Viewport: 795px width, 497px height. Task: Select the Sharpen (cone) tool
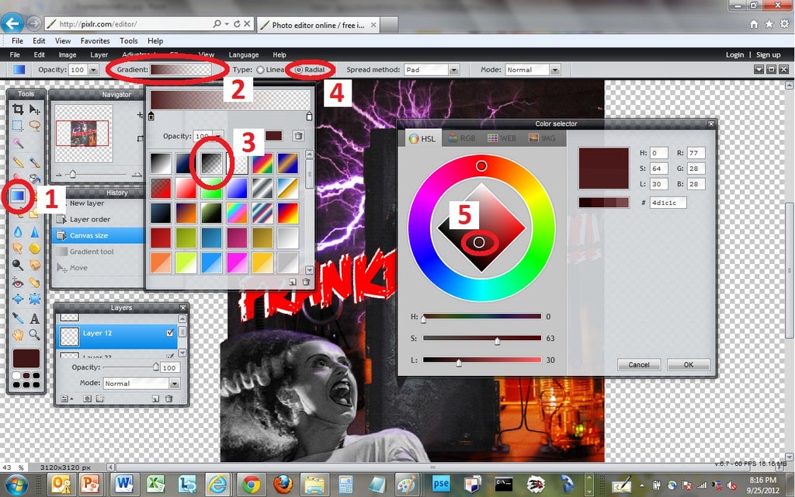coord(34,231)
